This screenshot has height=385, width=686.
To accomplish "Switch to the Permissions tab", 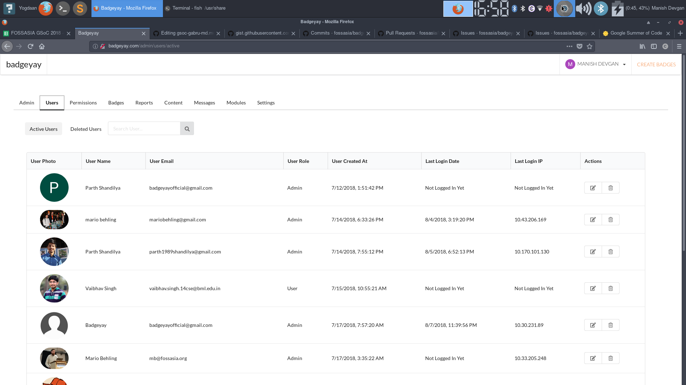I will click(83, 103).
